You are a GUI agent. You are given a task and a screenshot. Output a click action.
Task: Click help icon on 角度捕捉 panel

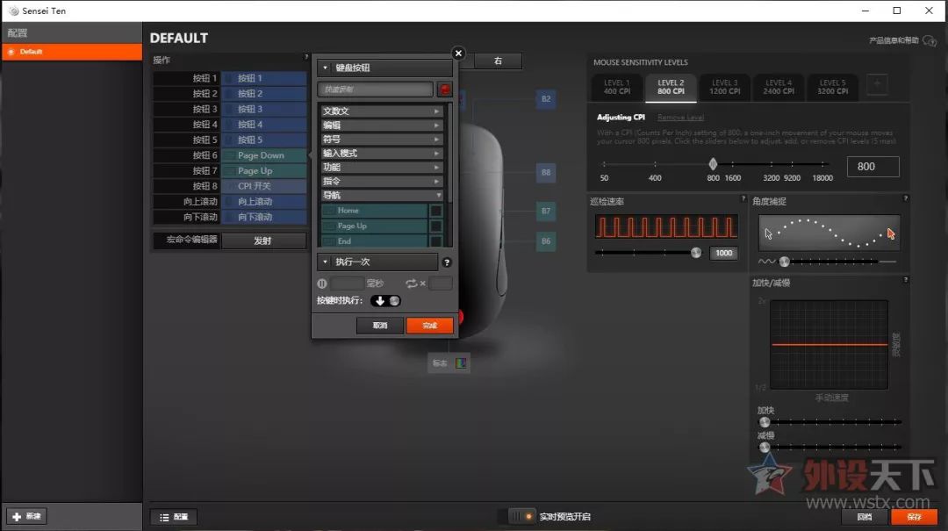click(x=905, y=198)
